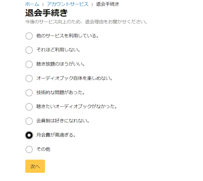The width and height of the screenshot is (203, 181).
Task: Select the 技術的な問題があった radio button
Action: click(x=29, y=93)
